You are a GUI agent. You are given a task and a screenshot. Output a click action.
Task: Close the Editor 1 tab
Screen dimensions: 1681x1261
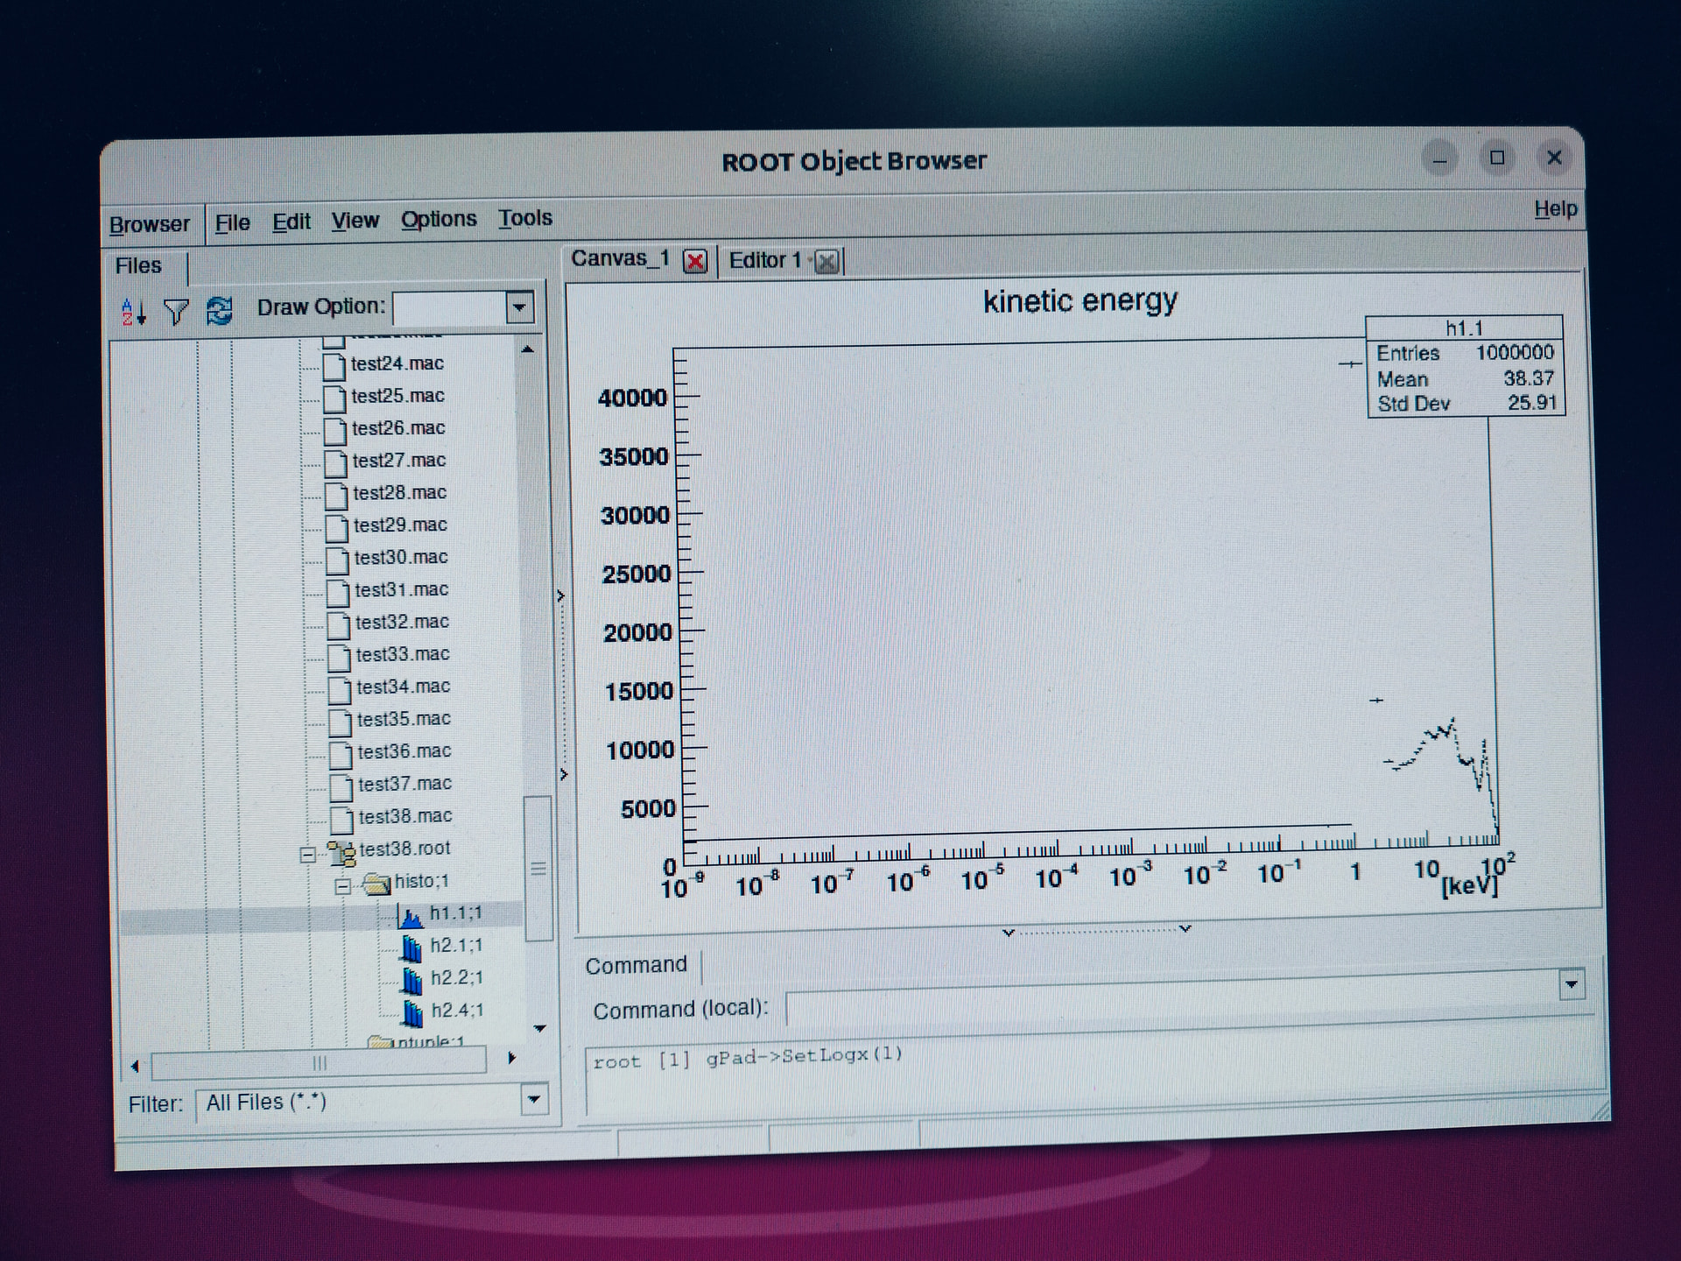826,261
